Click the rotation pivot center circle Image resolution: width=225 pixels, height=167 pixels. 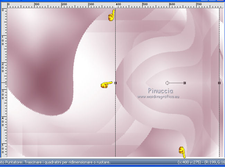(x=167, y=83)
